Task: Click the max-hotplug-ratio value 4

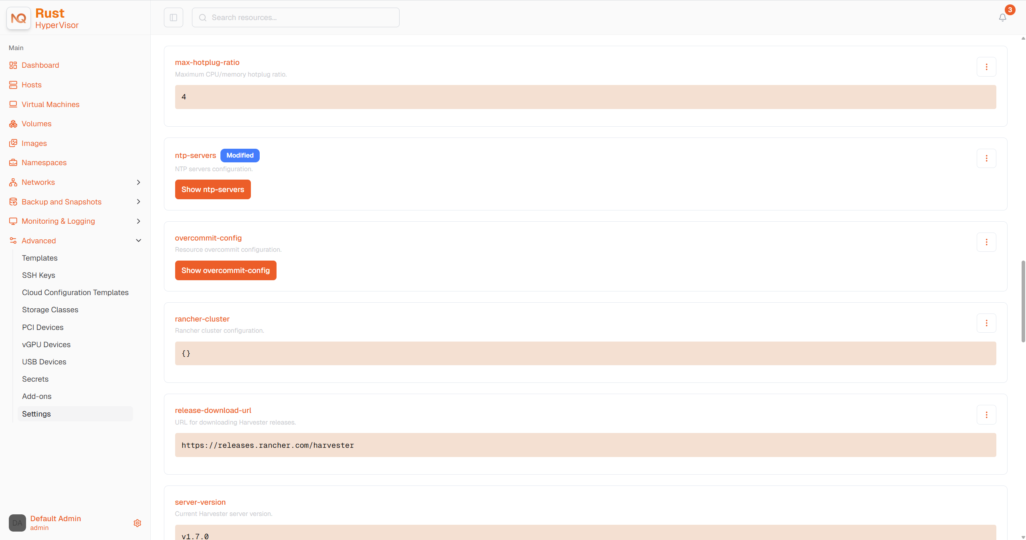Action: 184,97
